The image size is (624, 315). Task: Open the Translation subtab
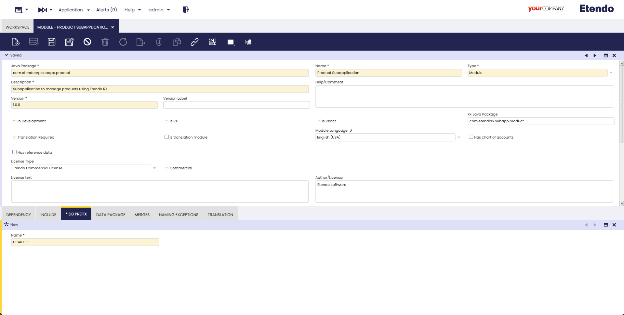tap(220, 215)
